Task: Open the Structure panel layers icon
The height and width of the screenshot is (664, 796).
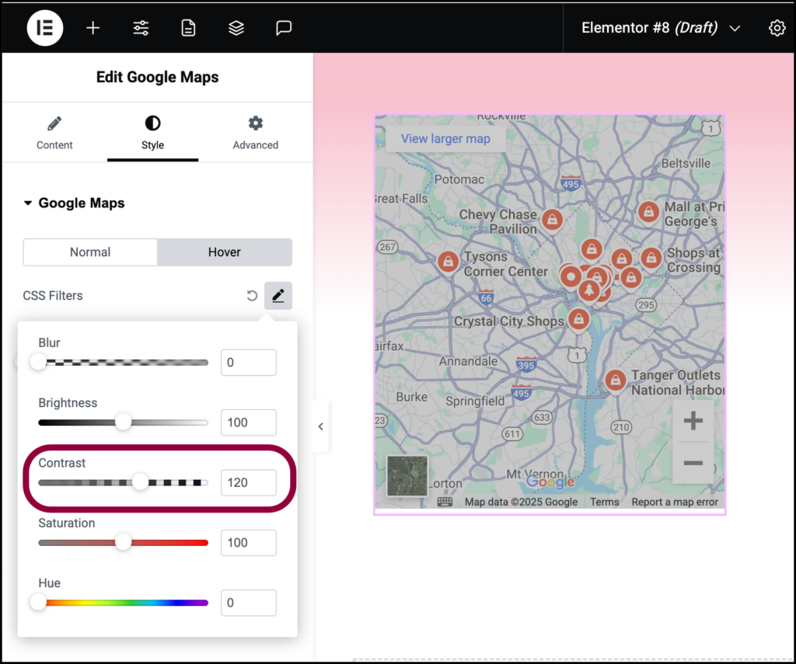Action: click(x=236, y=27)
